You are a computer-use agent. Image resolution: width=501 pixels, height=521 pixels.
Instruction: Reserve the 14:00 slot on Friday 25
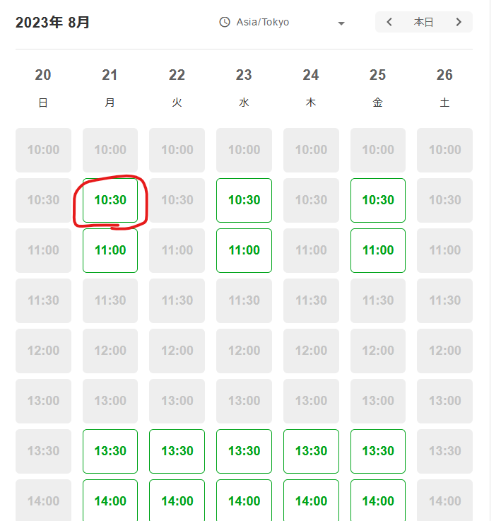[x=378, y=500]
